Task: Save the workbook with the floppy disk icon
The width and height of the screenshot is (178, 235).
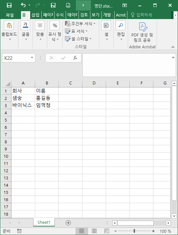Action: (9, 5)
